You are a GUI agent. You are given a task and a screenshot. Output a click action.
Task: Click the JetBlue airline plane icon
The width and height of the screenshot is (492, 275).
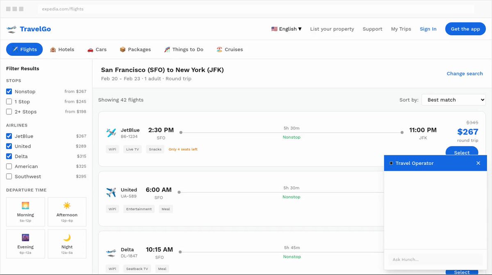pos(111,133)
